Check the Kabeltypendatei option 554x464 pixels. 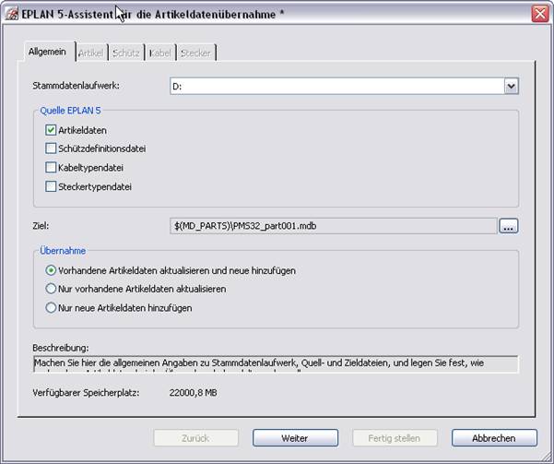tap(51, 168)
